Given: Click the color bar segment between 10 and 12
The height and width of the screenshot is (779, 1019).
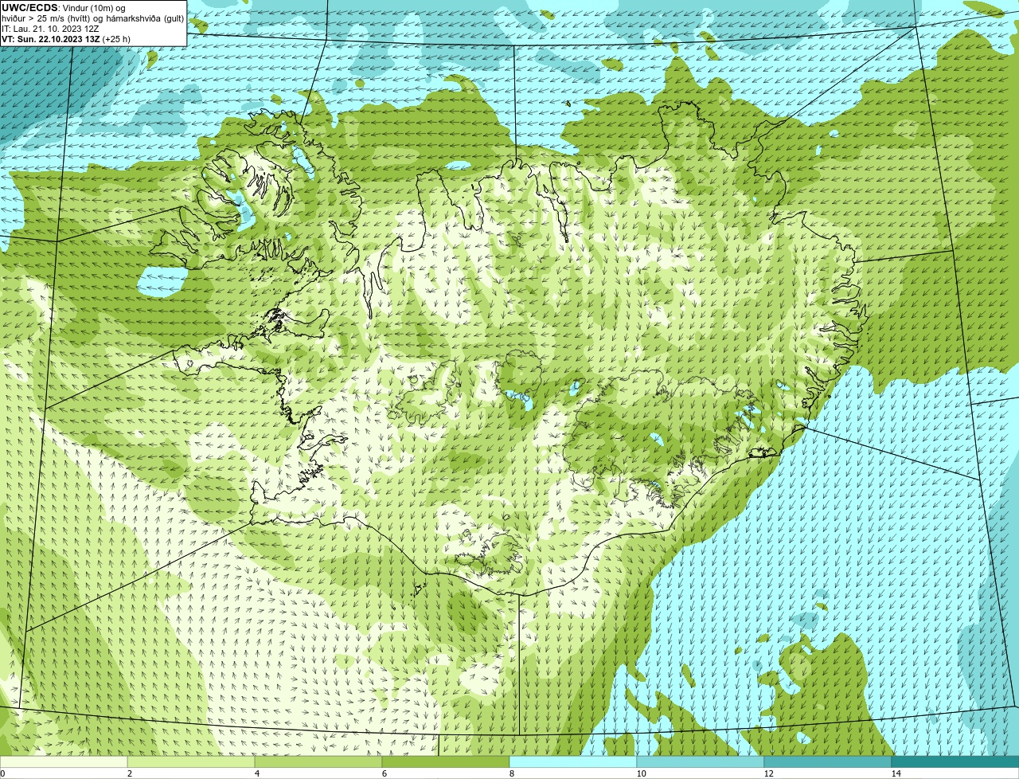Looking at the screenshot, I should 701,761.
